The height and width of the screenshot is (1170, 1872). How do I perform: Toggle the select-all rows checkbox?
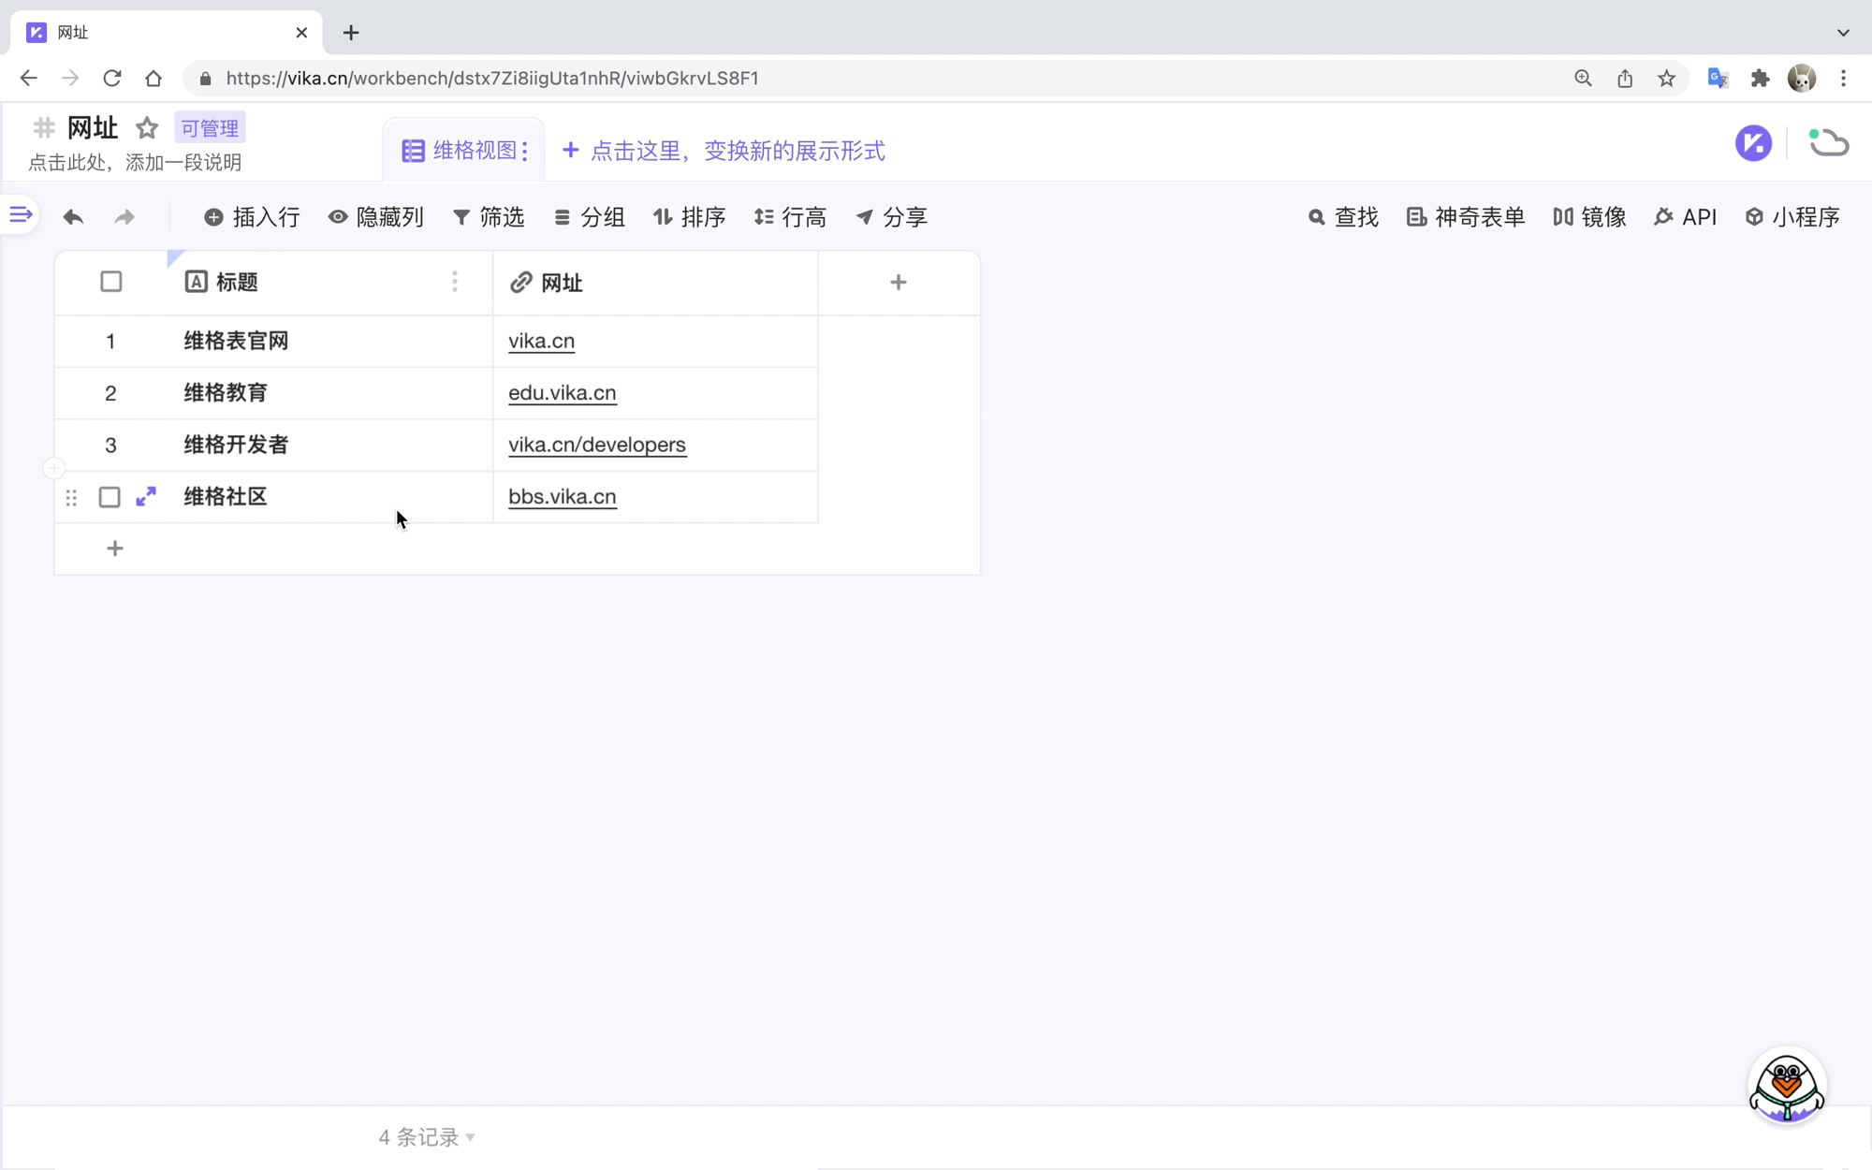[111, 282]
